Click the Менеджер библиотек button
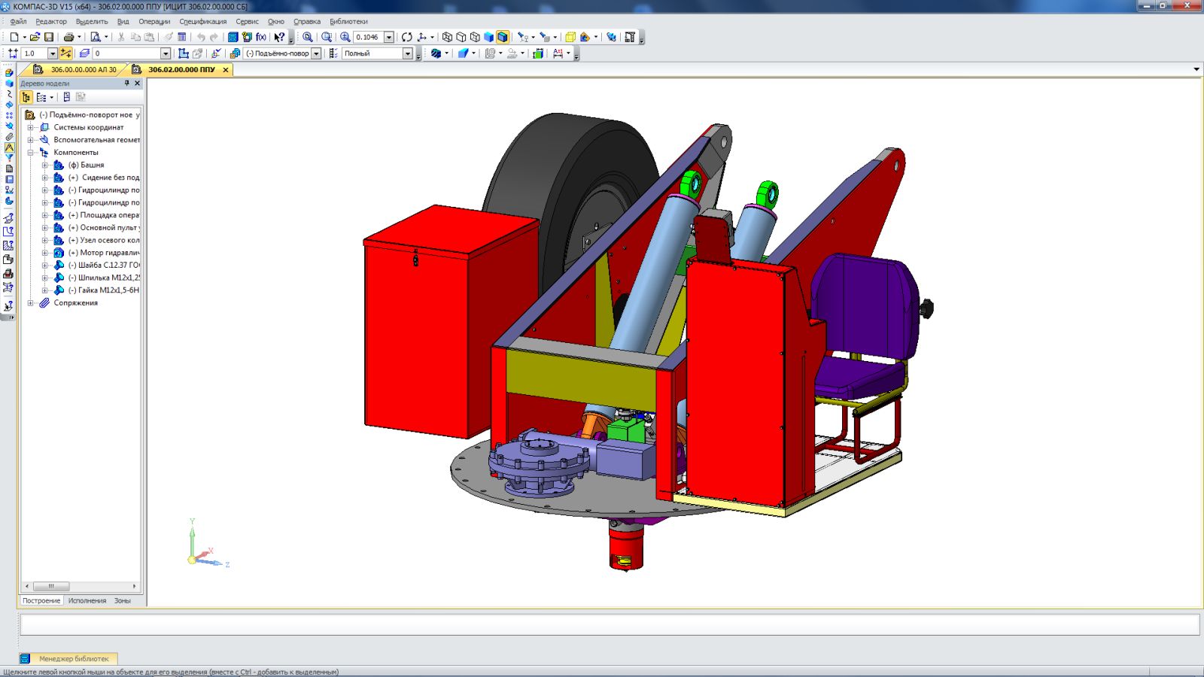The height and width of the screenshot is (677, 1204). point(74,658)
